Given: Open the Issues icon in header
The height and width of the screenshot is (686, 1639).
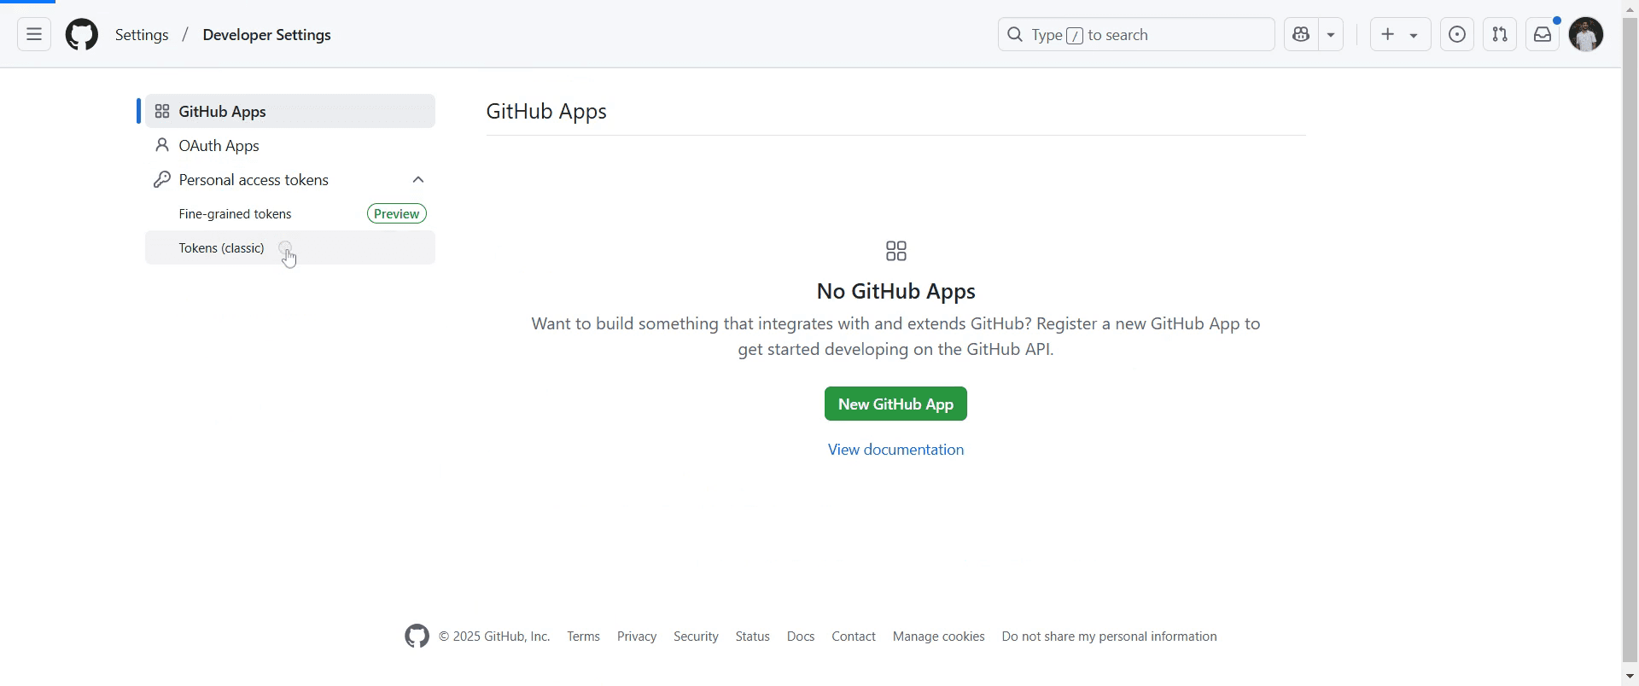Looking at the screenshot, I should tap(1457, 35).
